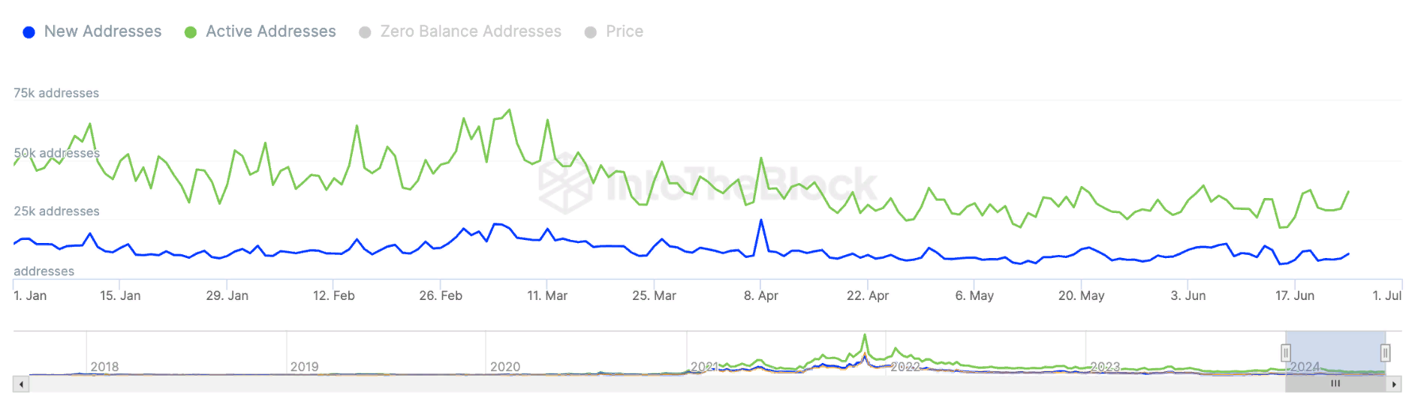Image resolution: width=1421 pixels, height=396 pixels.
Task: Click the blue New Addresses legend dot
Action: tap(29, 32)
